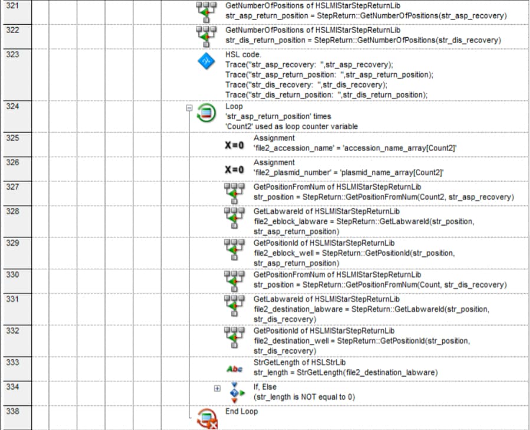This screenshot has height=430, width=530.
Task: Click the plasmid_name_array[Count2] assignment text
Action: (349, 172)
